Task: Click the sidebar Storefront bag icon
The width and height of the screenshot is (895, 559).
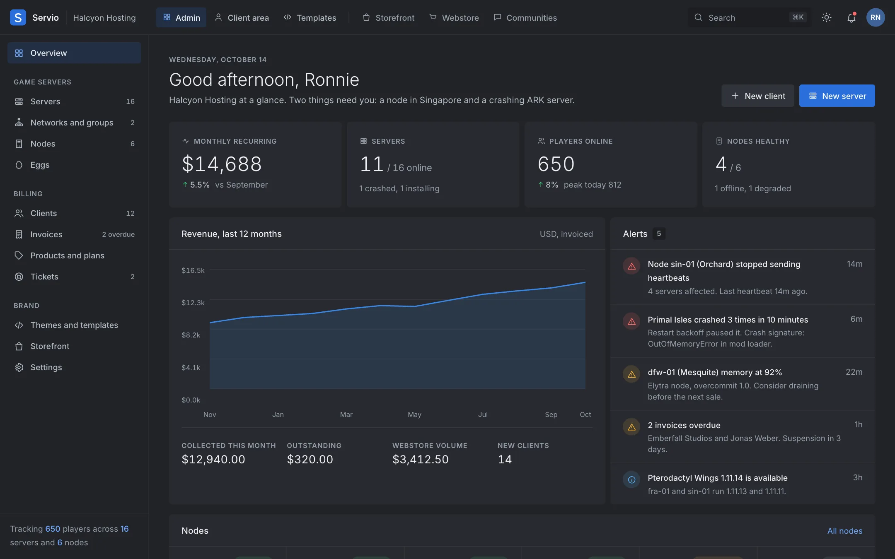Action: click(x=19, y=346)
